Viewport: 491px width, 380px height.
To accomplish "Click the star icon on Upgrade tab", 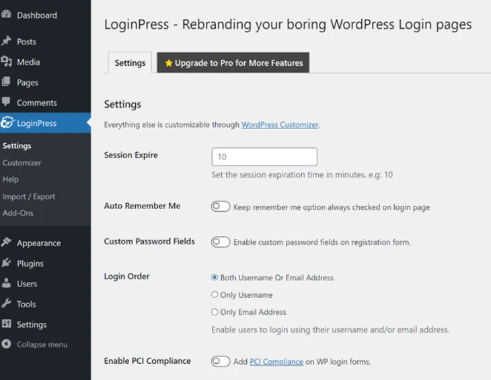I will pyautogui.click(x=169, y=63).
